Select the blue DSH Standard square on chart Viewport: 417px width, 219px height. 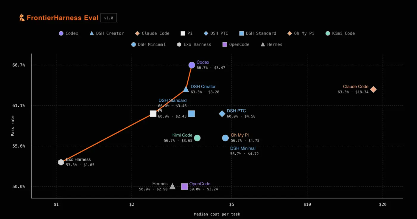192,114
